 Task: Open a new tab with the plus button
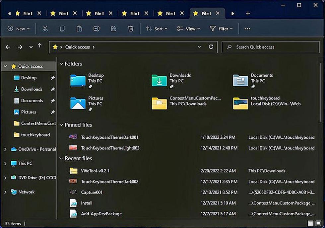click(248, 13)
